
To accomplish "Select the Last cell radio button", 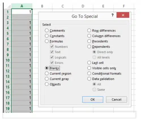I will click(89, 63).
